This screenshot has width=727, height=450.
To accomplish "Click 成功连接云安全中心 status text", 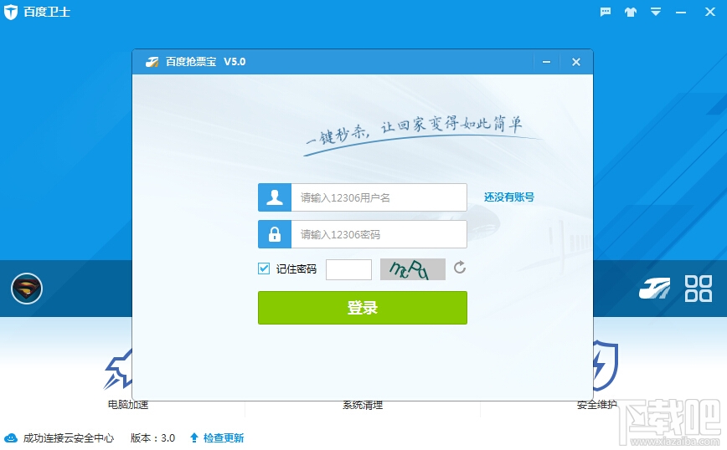I will pyautogui.click(x=68, y=438).
